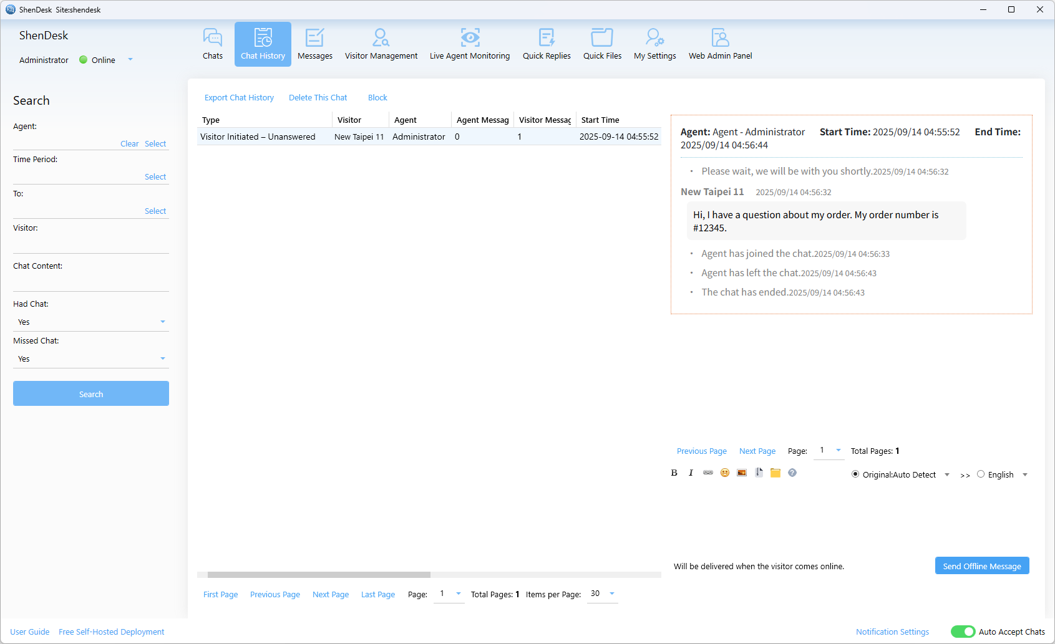Insert an emoji in the message
The width and height of the screenshot is (1055, 644).
[x=724, y=473]
